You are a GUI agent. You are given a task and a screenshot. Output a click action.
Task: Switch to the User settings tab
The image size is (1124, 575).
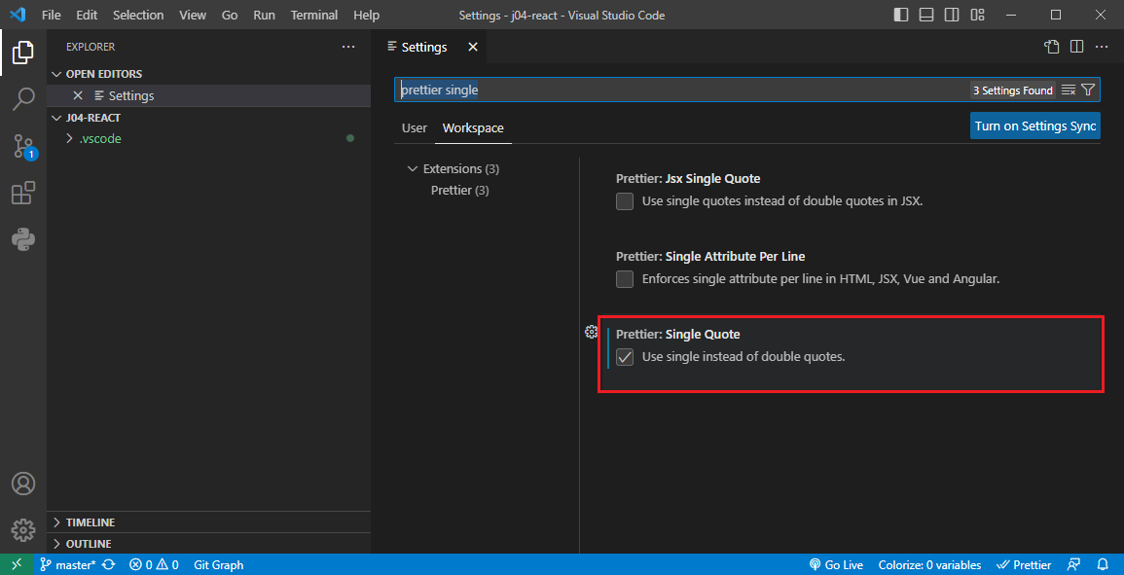click(415, 127)
